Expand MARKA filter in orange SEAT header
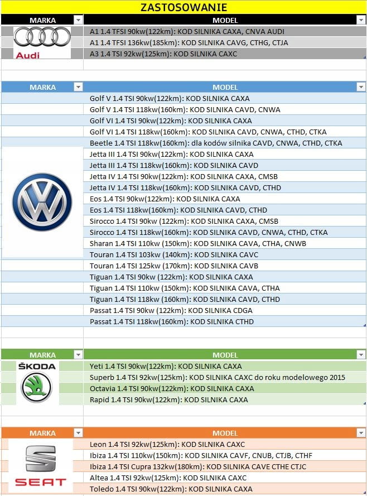This screenshot has height=496, width=367. (x=78, y=433)
